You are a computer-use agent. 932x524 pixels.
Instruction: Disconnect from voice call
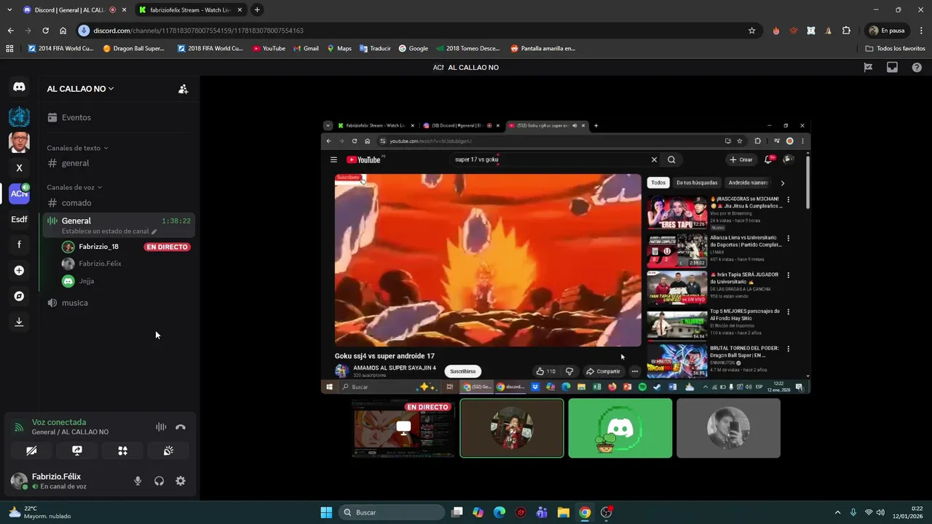(181, 427)
